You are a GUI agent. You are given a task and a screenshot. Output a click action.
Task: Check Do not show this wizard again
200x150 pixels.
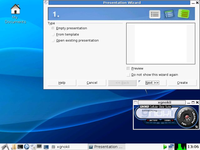click(128, 75)
